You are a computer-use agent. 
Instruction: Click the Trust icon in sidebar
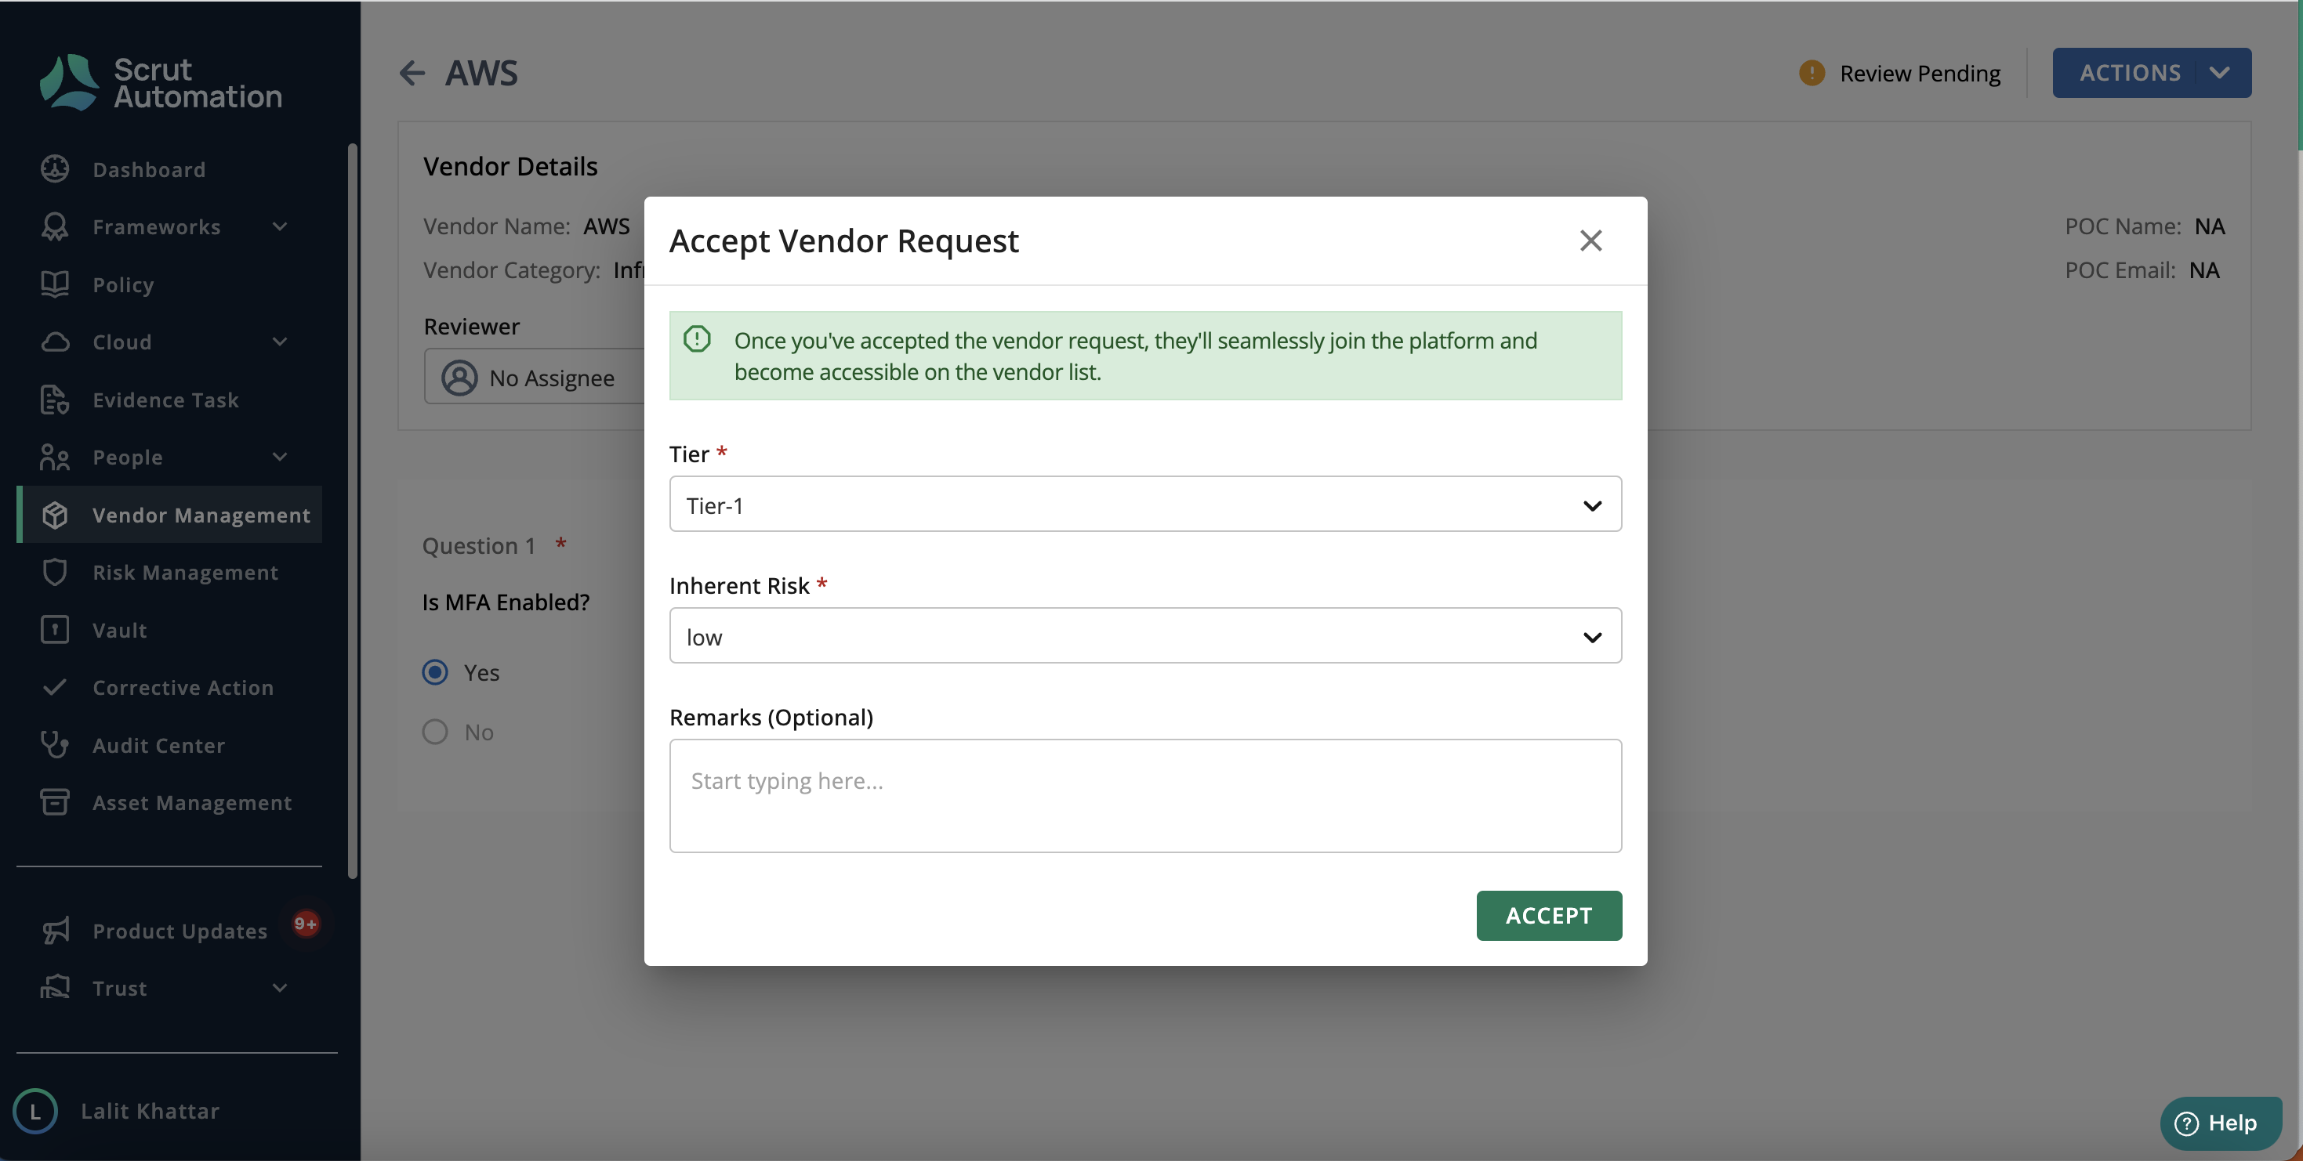coord(55,988)
